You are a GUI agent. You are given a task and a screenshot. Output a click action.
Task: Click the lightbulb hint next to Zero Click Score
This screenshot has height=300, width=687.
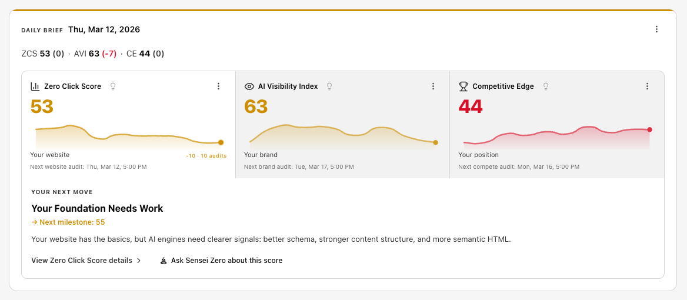113,86
